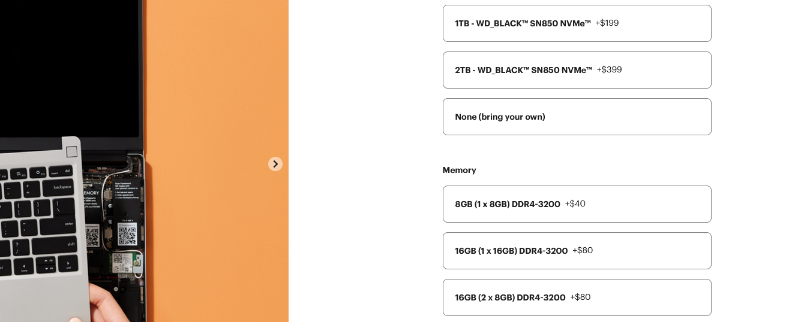Click +$80 price beside 1 x 16GB option
This screenshot has height=322, width=789.
click(582, 251)
